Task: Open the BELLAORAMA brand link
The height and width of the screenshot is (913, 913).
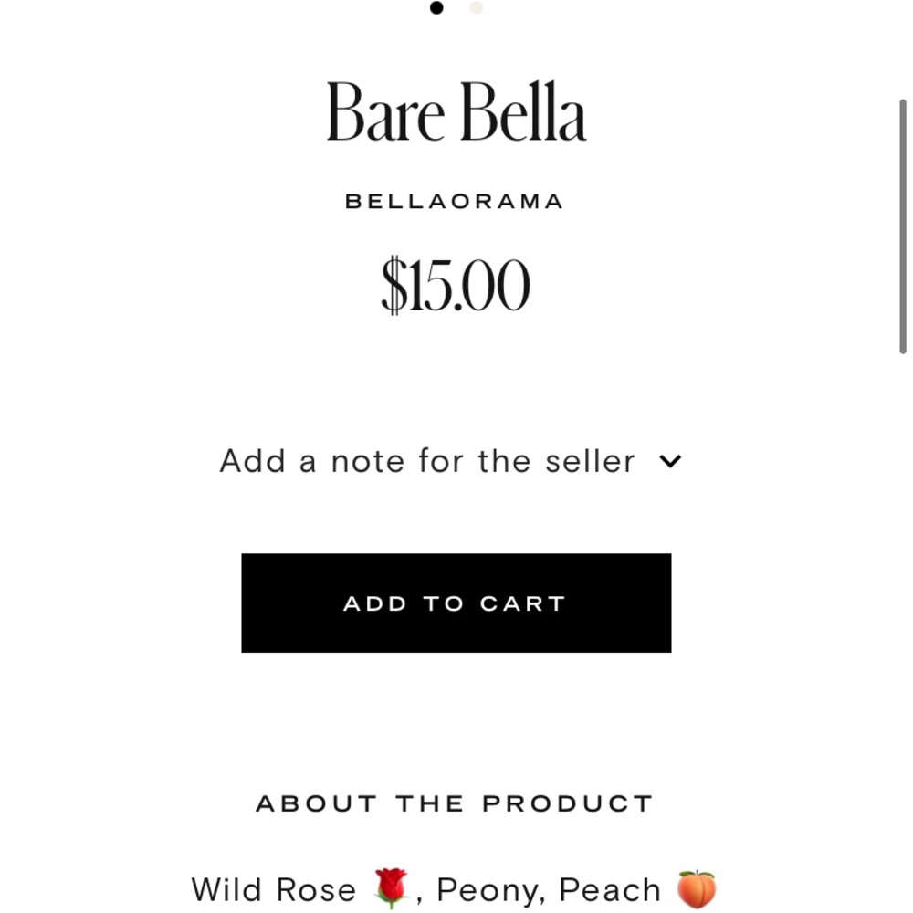Action: click(454, 202)
